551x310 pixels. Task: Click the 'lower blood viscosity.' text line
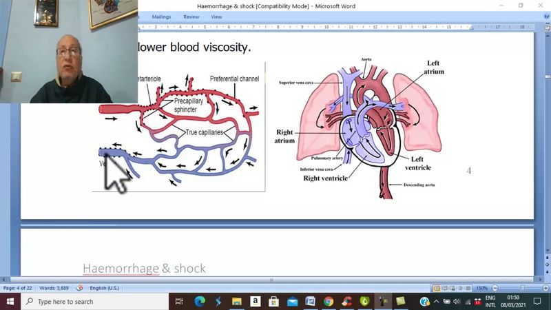click(194, 47)
